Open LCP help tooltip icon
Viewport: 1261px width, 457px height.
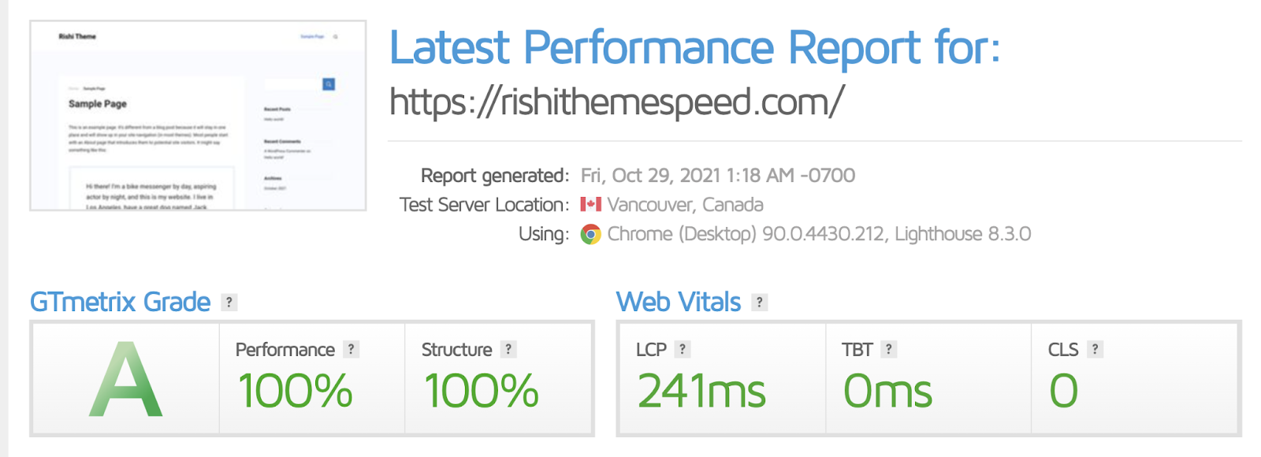click(x=683, y=349)
